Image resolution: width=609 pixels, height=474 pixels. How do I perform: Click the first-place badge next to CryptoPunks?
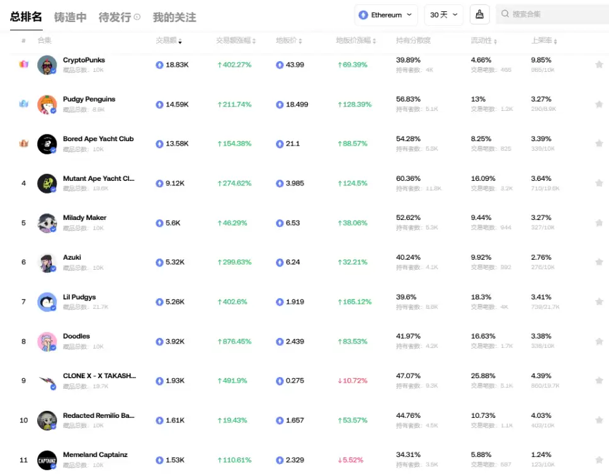pos(23,64)
